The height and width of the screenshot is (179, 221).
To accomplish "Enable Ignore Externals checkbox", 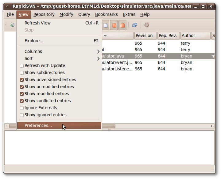I will [x=22, y=108].
